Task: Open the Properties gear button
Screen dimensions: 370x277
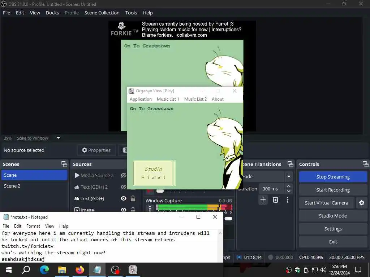Action: (96, 150)
